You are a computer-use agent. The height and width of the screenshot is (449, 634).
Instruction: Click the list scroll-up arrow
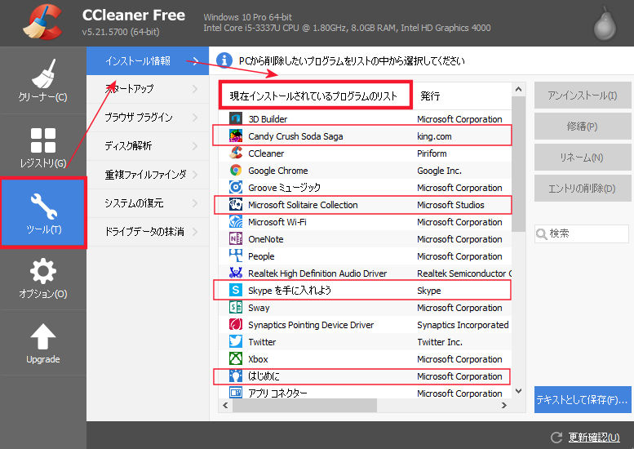pos(518,90)
